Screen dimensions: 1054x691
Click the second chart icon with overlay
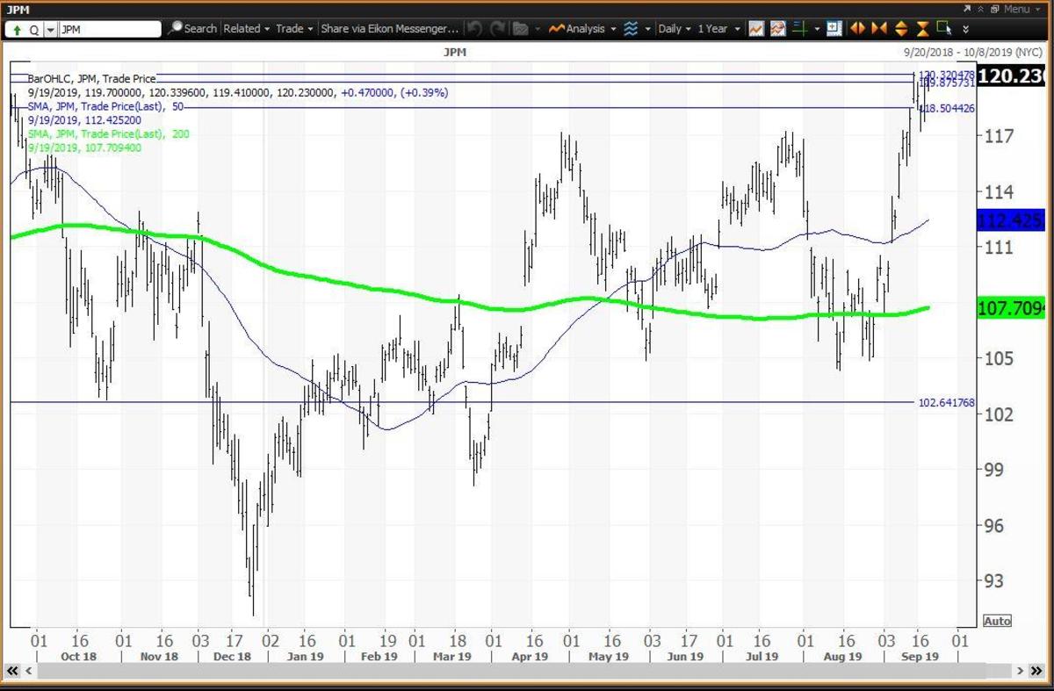[777, 28]
